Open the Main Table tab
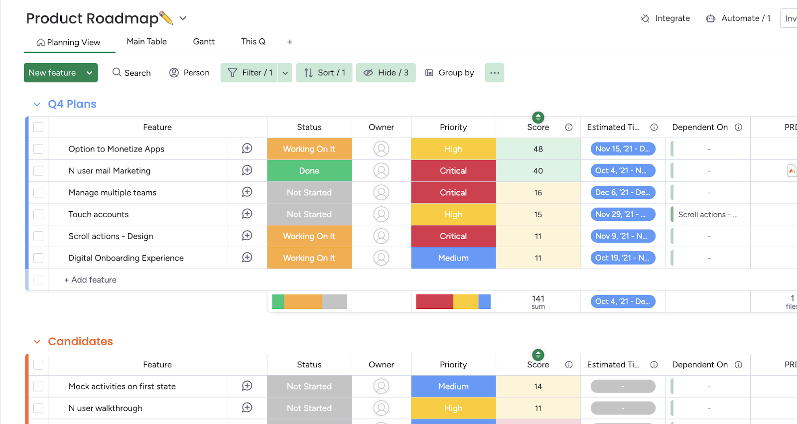Image resolution: width=797 pixels, height=424 pixels. (146, 42)
